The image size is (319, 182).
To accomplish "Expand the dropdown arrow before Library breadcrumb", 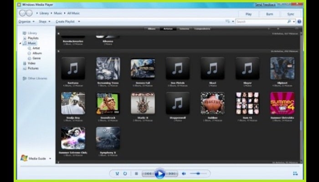I will (37, 13).
